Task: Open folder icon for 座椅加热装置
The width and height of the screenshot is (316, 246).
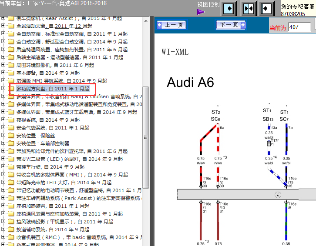Action: [11, 206]
